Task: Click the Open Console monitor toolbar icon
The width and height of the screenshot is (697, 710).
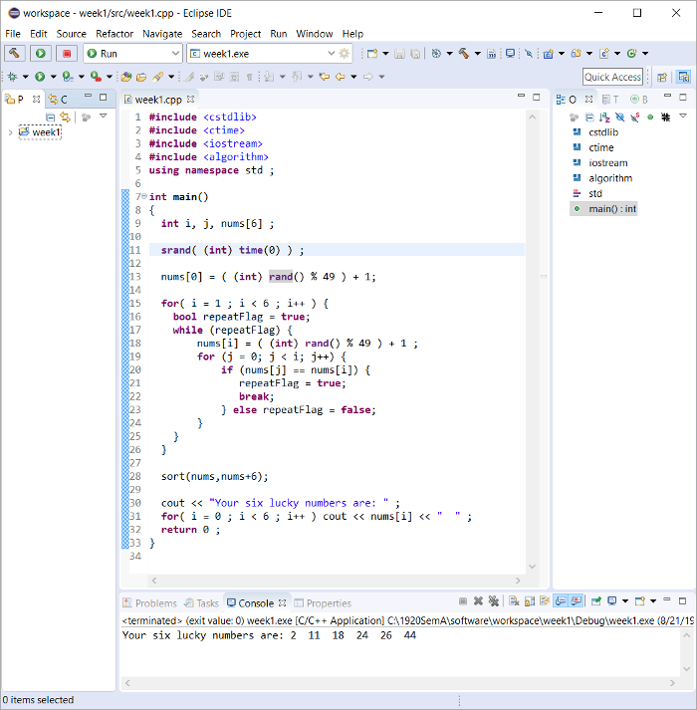Action: (510, 54)
